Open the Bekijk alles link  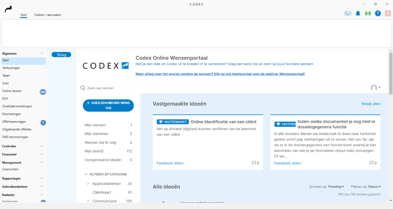coord(371,104)
